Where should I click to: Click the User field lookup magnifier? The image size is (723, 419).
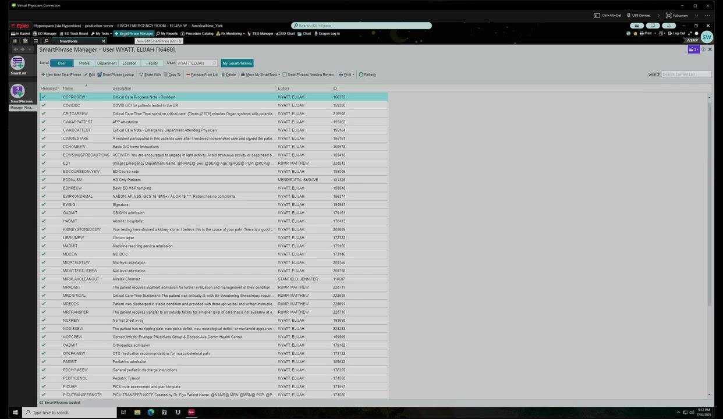215,63
